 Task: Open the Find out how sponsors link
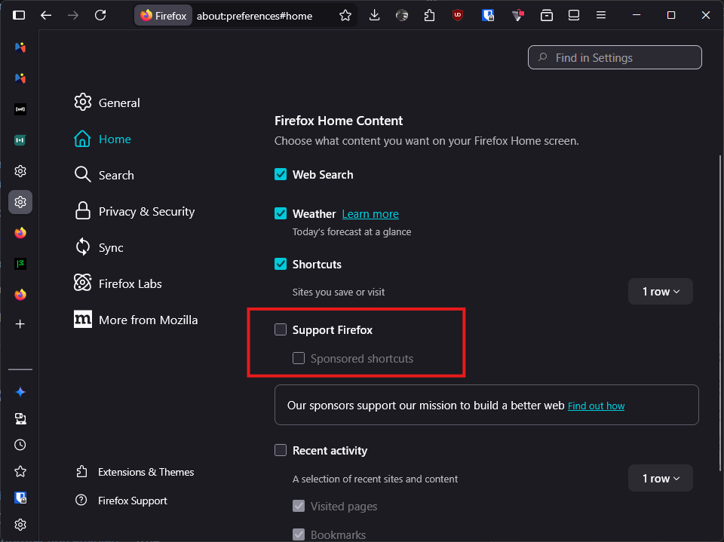(x=596, y=406)
